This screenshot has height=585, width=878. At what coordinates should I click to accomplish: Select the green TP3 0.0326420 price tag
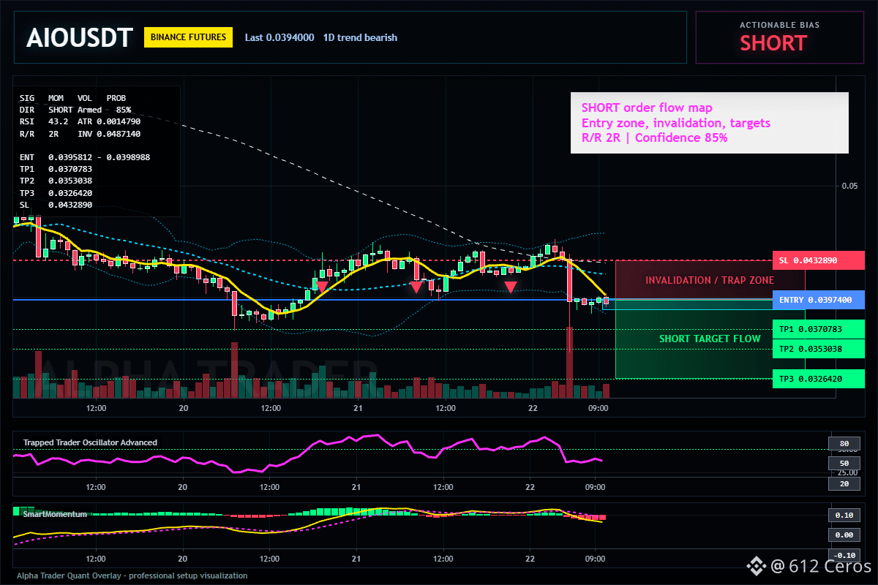(x=818, y=379)
